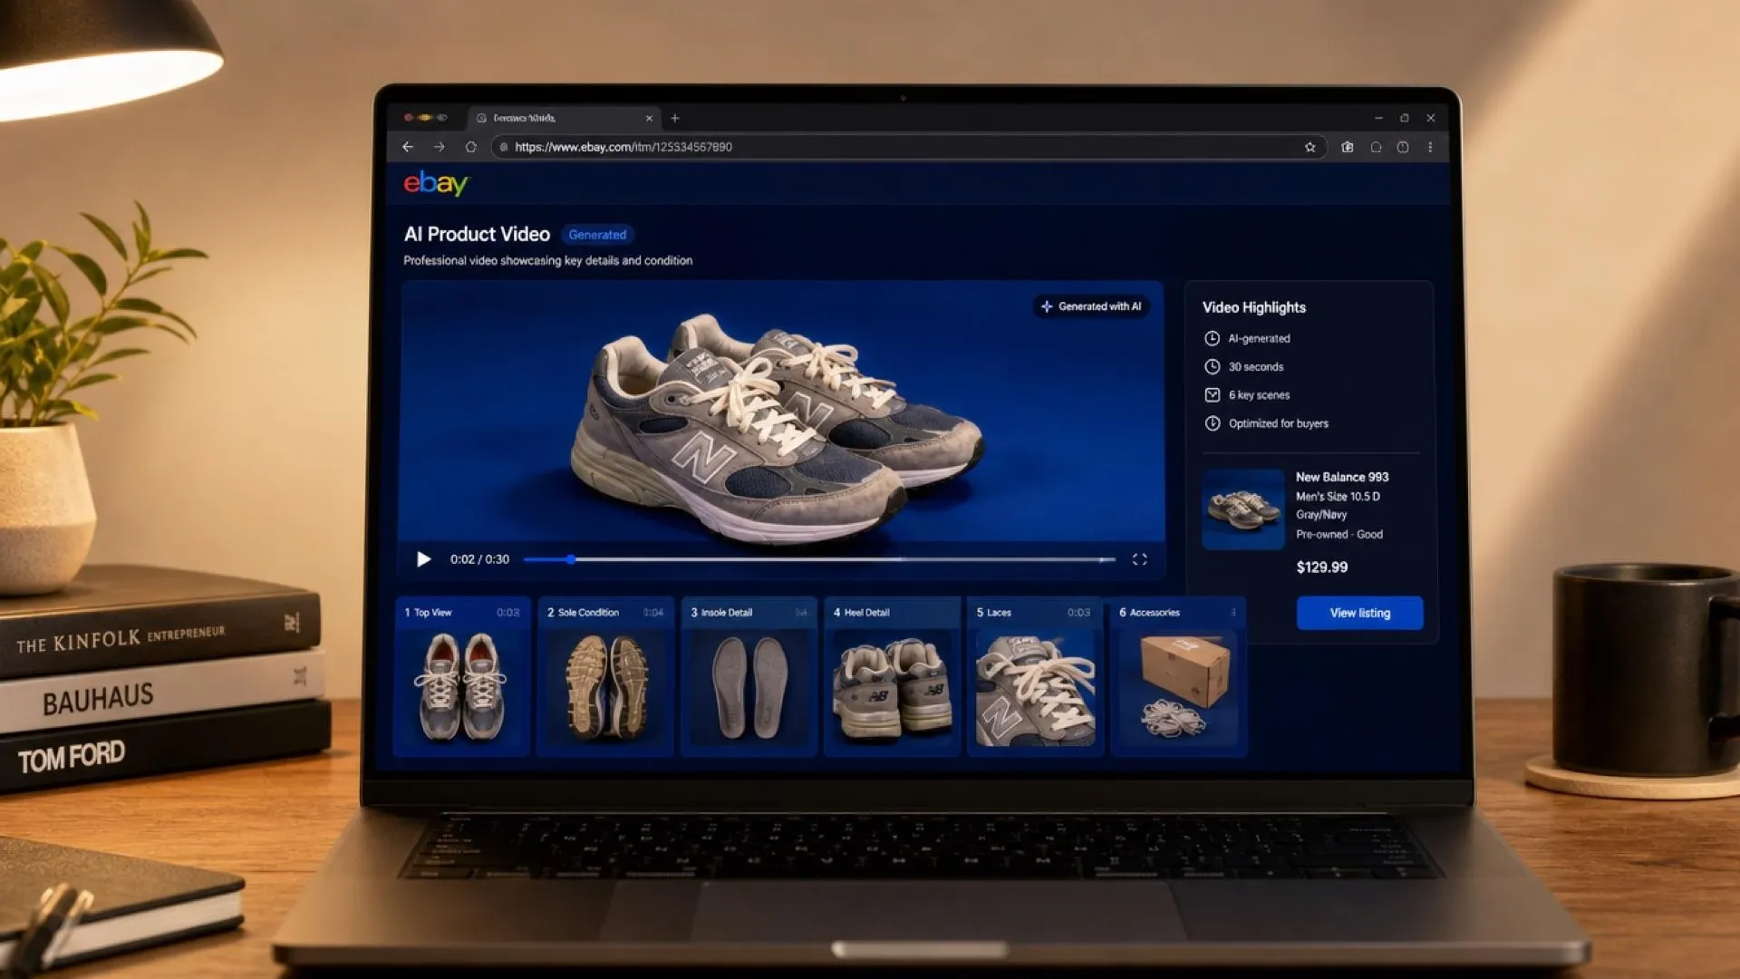Image resolution: width=1740 pixels, height=979 pixels.
Task: Click the Pre-owned - Good condition text
Action: (x=1339, y=534)
